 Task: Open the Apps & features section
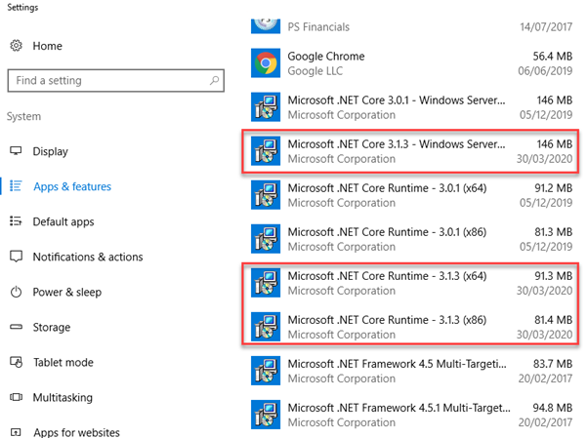tap(72, 186)
